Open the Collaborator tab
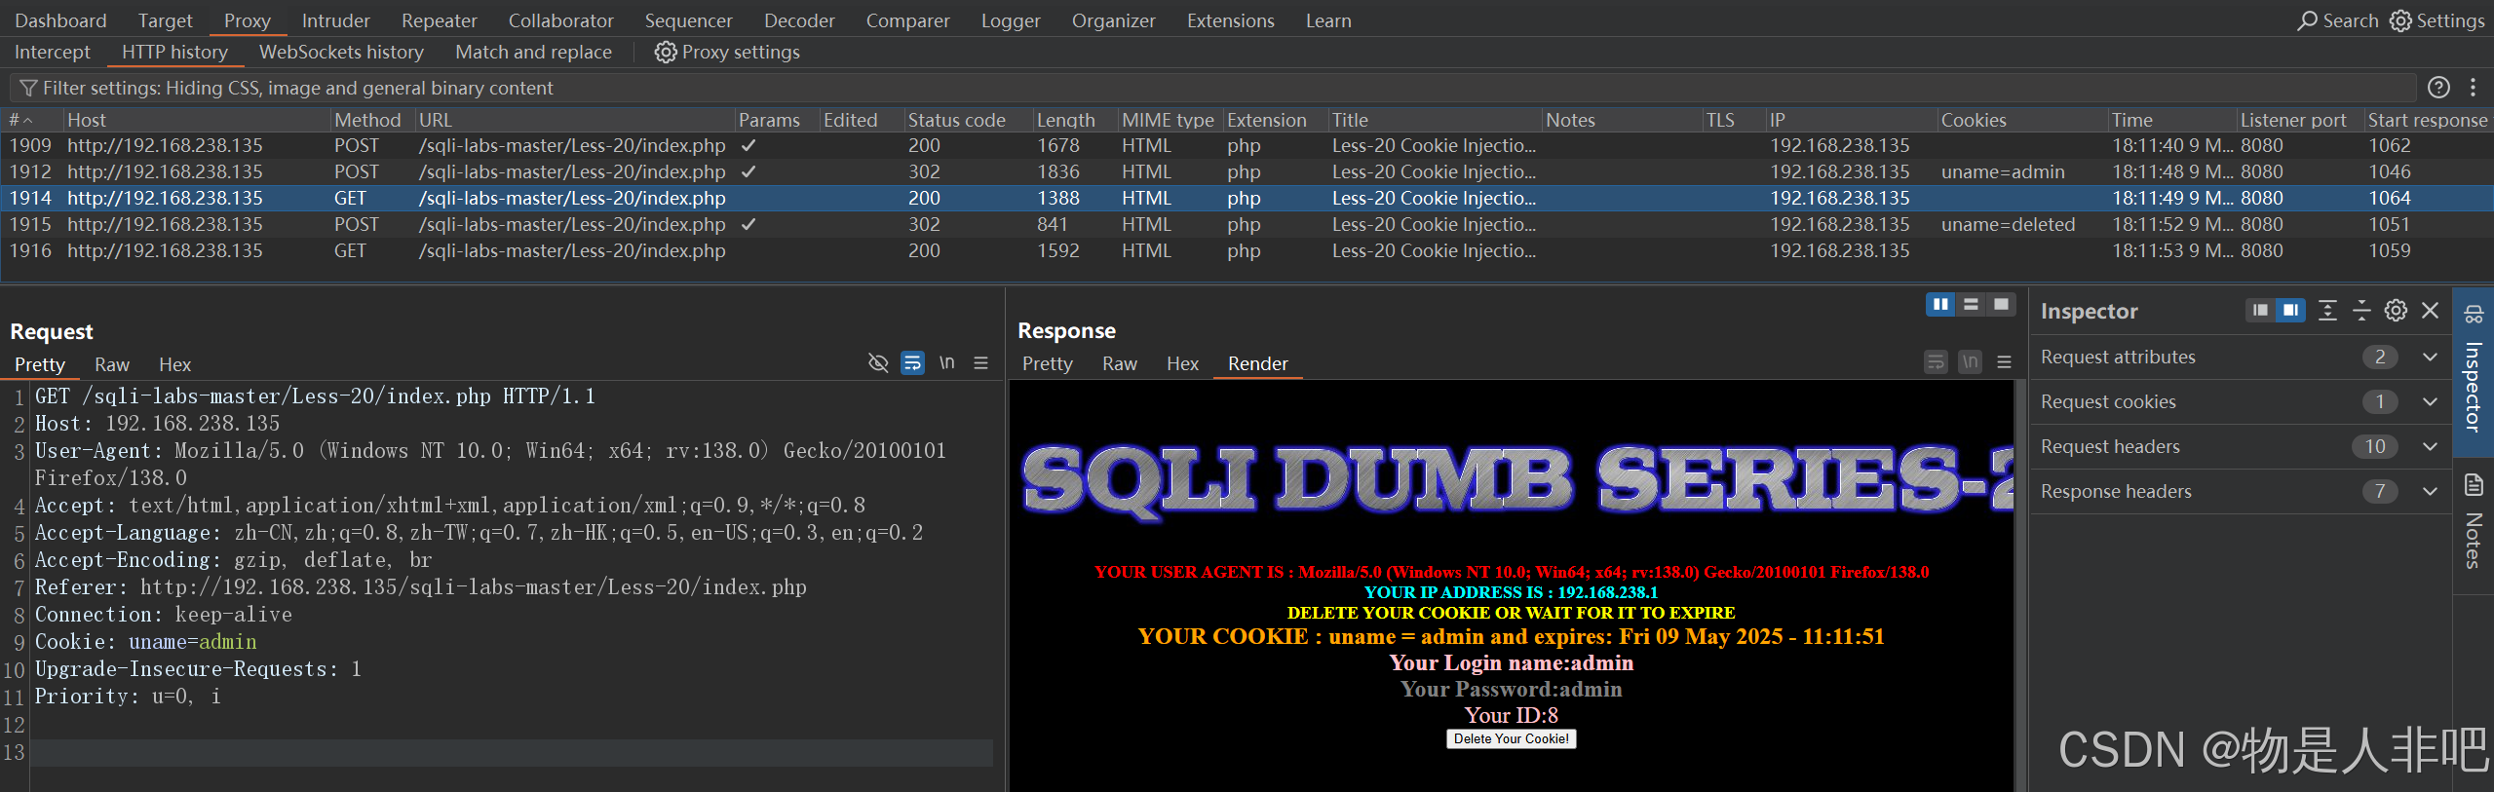 coord(560,20)
